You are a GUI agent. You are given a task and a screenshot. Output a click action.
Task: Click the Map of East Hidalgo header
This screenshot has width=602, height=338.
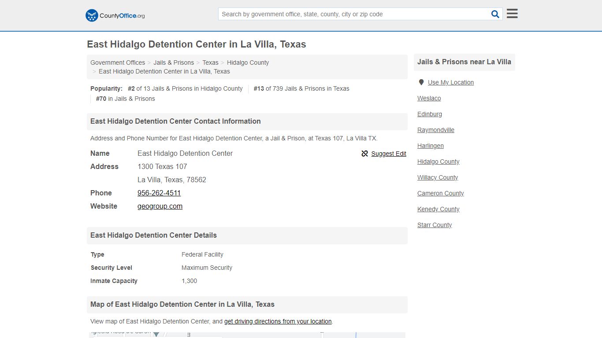coord(247,305)
